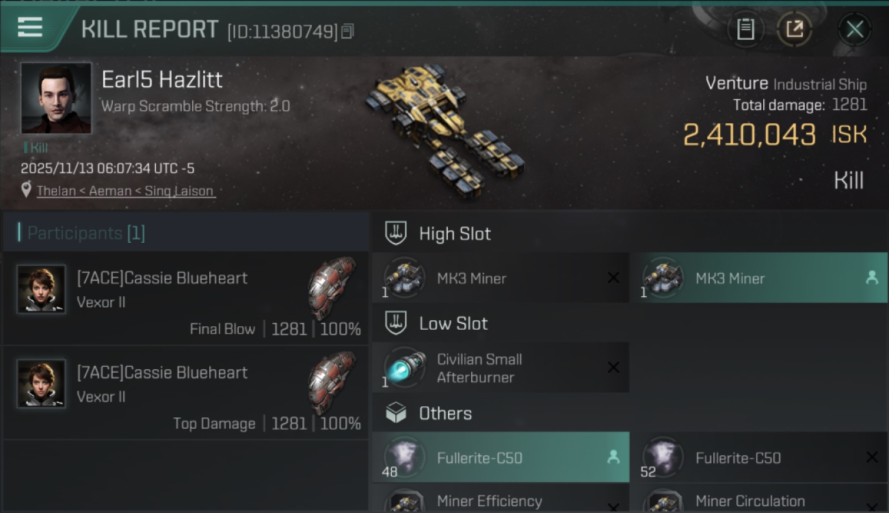Open the Thelan location link

click(x=126, y=191)
